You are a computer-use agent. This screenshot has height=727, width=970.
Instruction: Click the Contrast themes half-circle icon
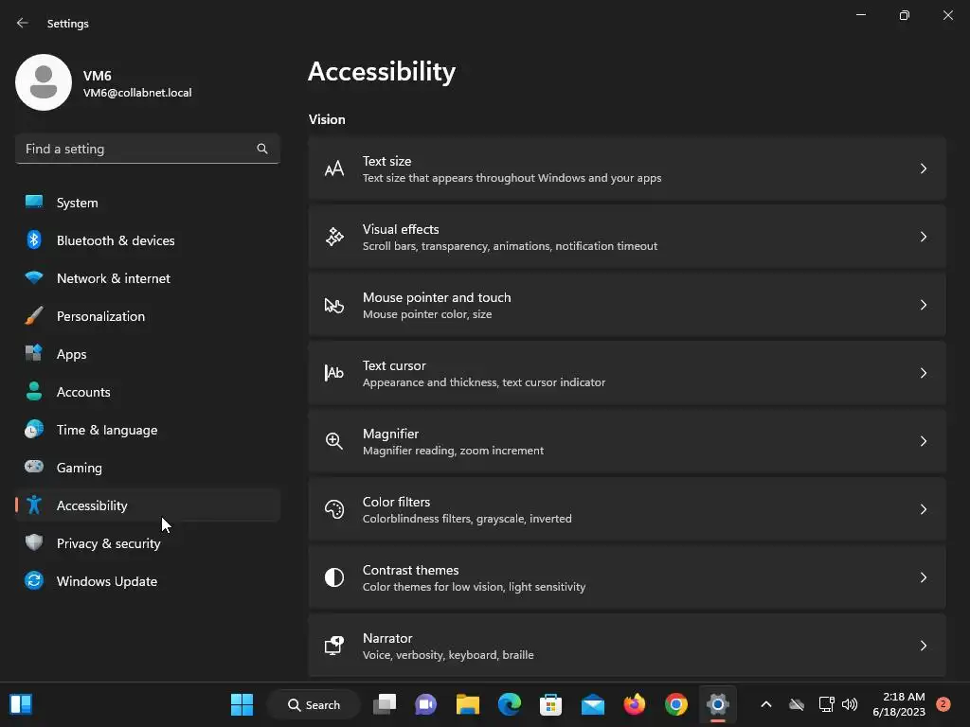point(334,577)
